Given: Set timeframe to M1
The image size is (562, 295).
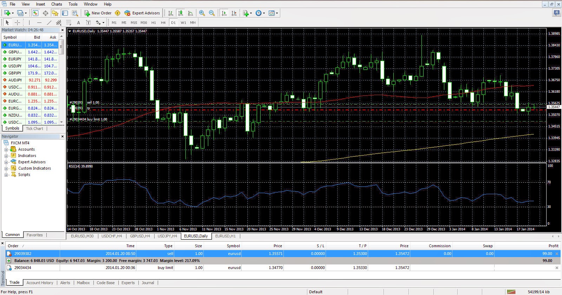Looking at the screenshot, I should coord(114,22).
